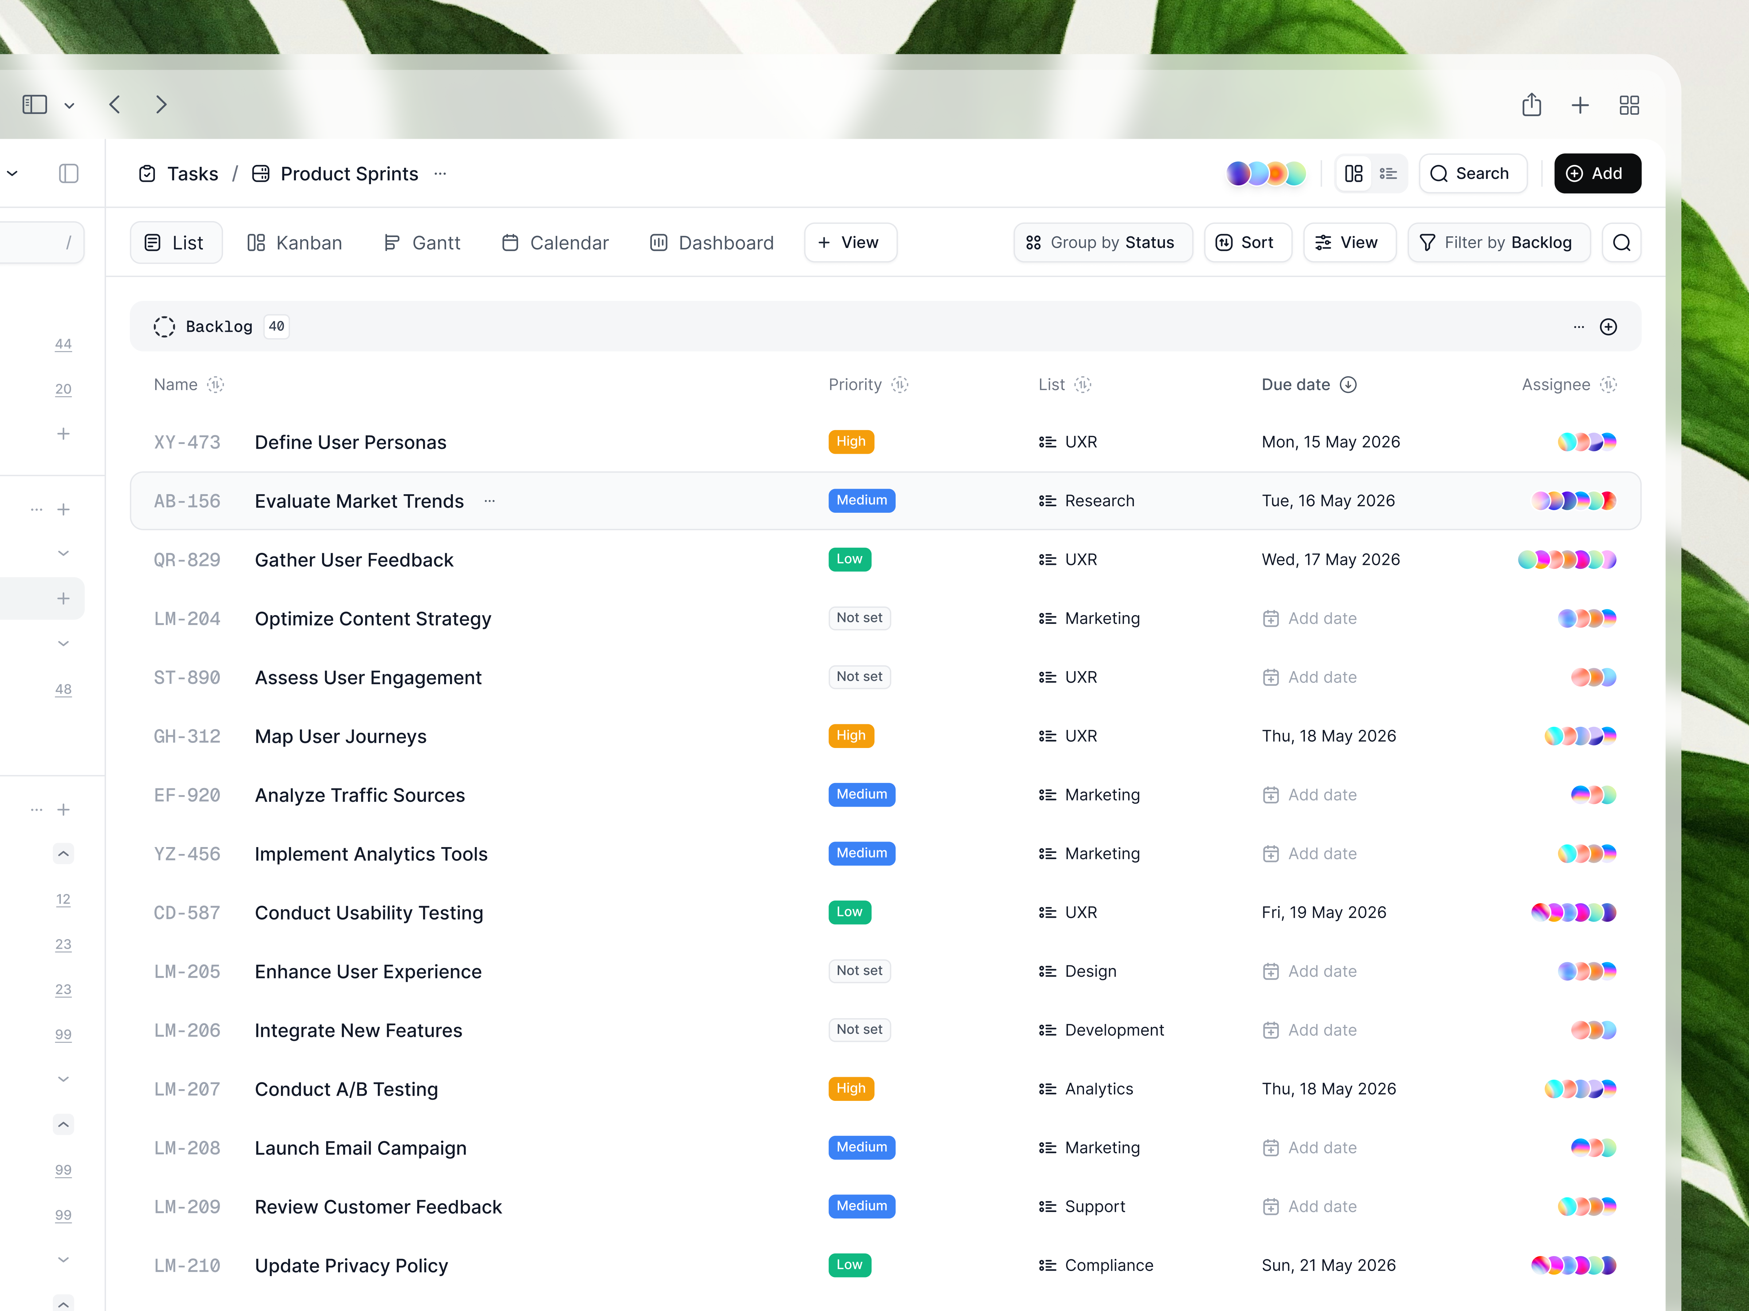Change Medium priority of Evaluate Market Trends

pyautogui.click(x=862, y=501)
